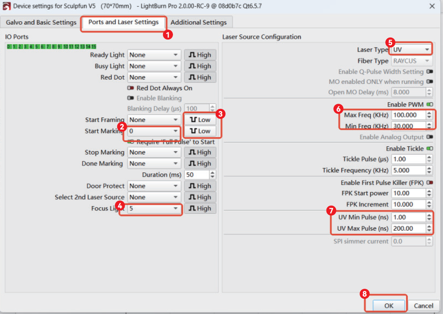Toggle Focus Light polarity High button
443x314 pixels.
point(200,208)
